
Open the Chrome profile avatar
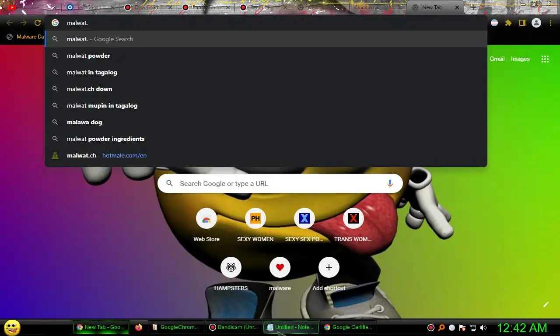(x=536, y=23)
